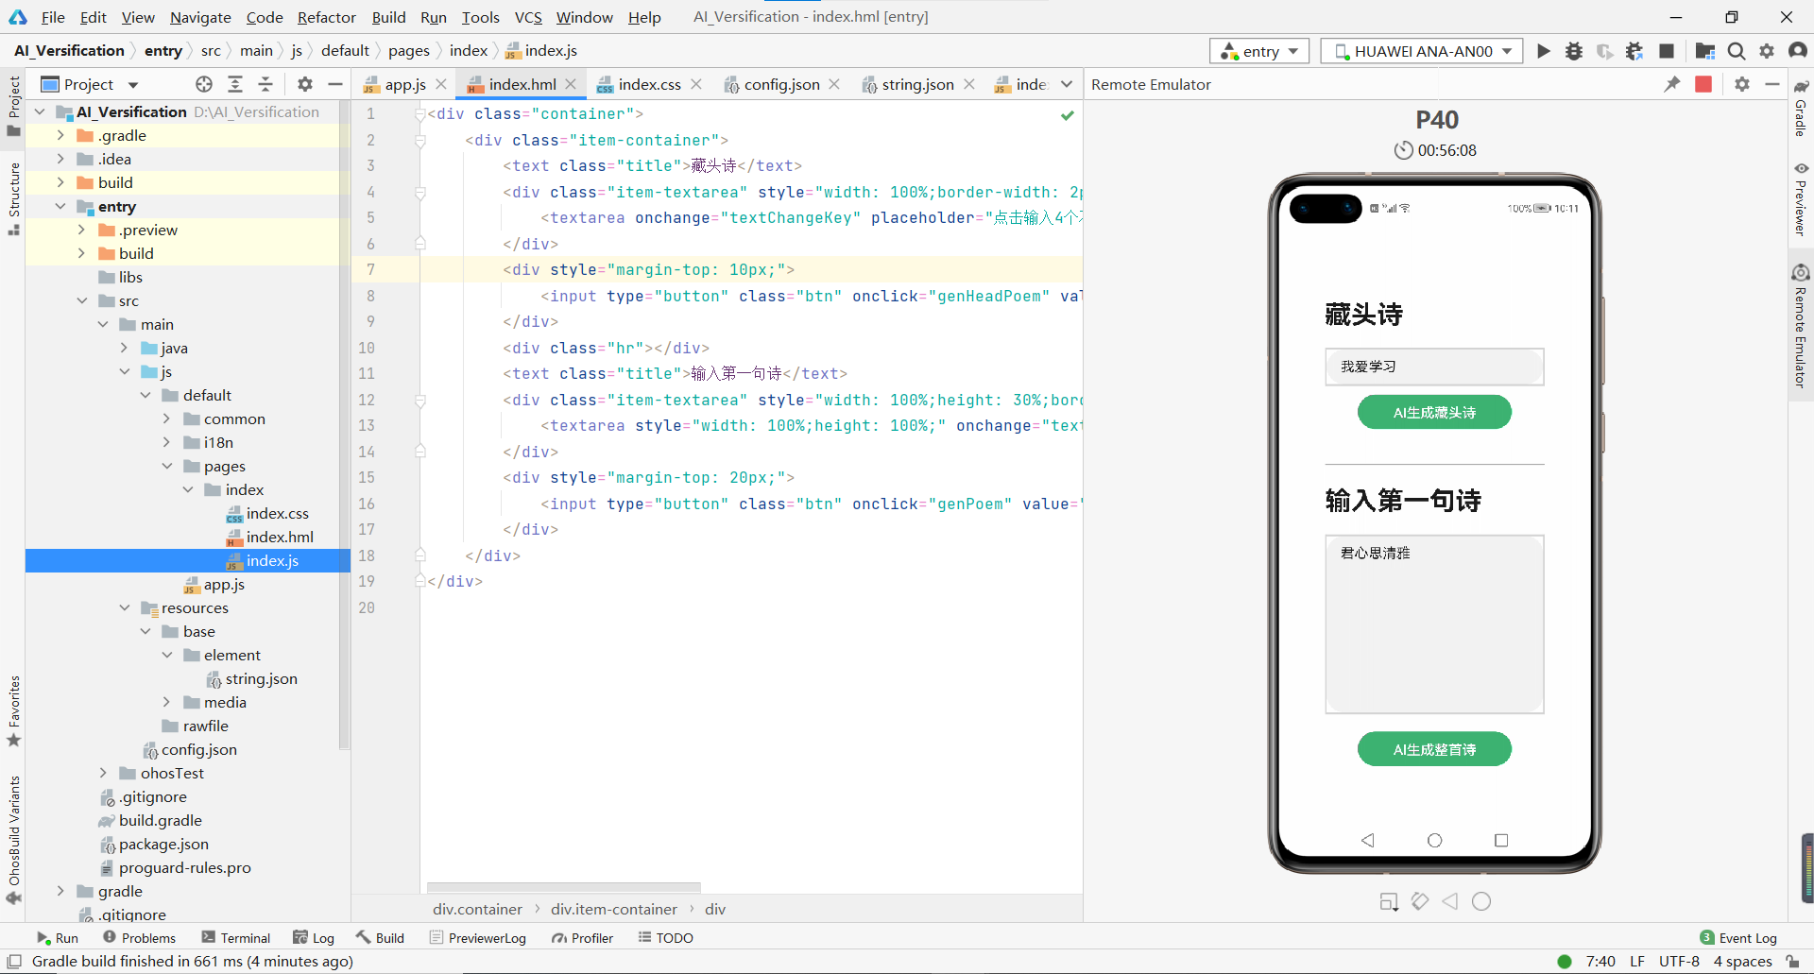
Task: Toggle the OhosBuild Variants side panel
Action: 14,839
